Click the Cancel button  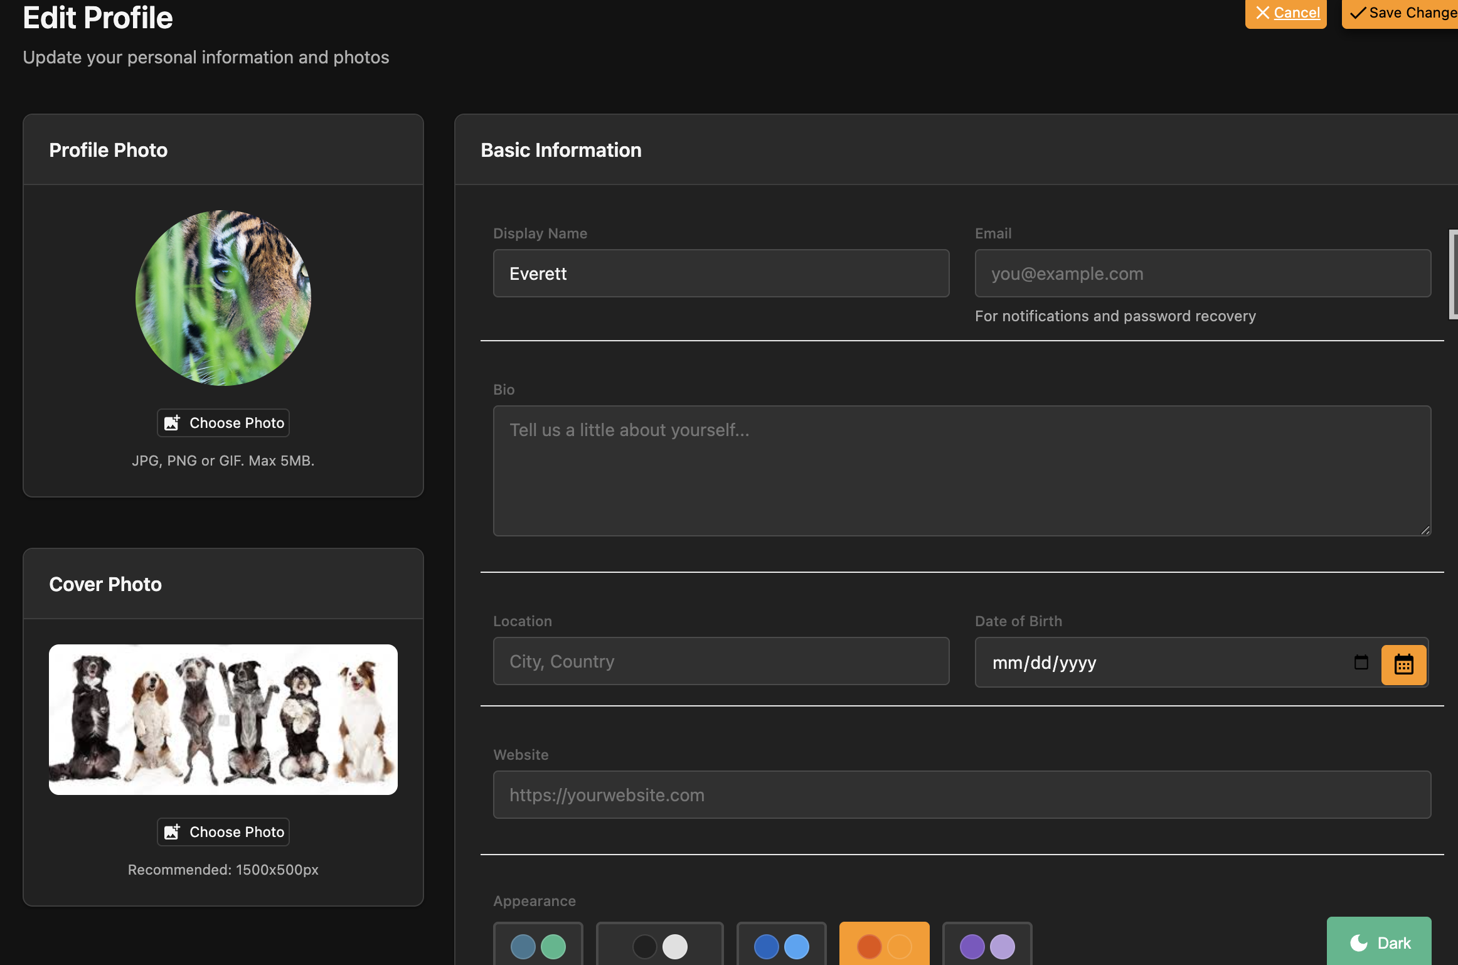[x=1285, y=13]
